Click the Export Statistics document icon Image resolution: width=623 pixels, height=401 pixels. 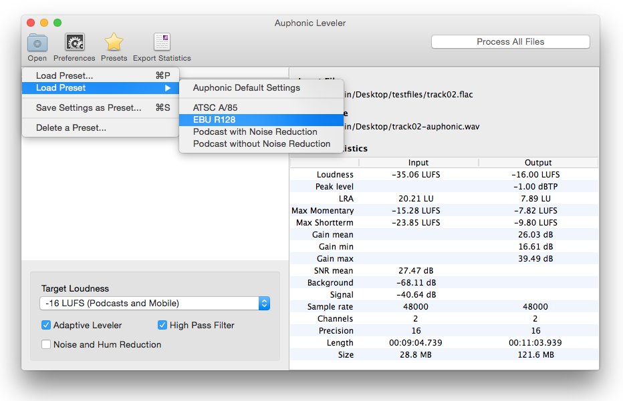pyautogui.click(x=162, y=42)
